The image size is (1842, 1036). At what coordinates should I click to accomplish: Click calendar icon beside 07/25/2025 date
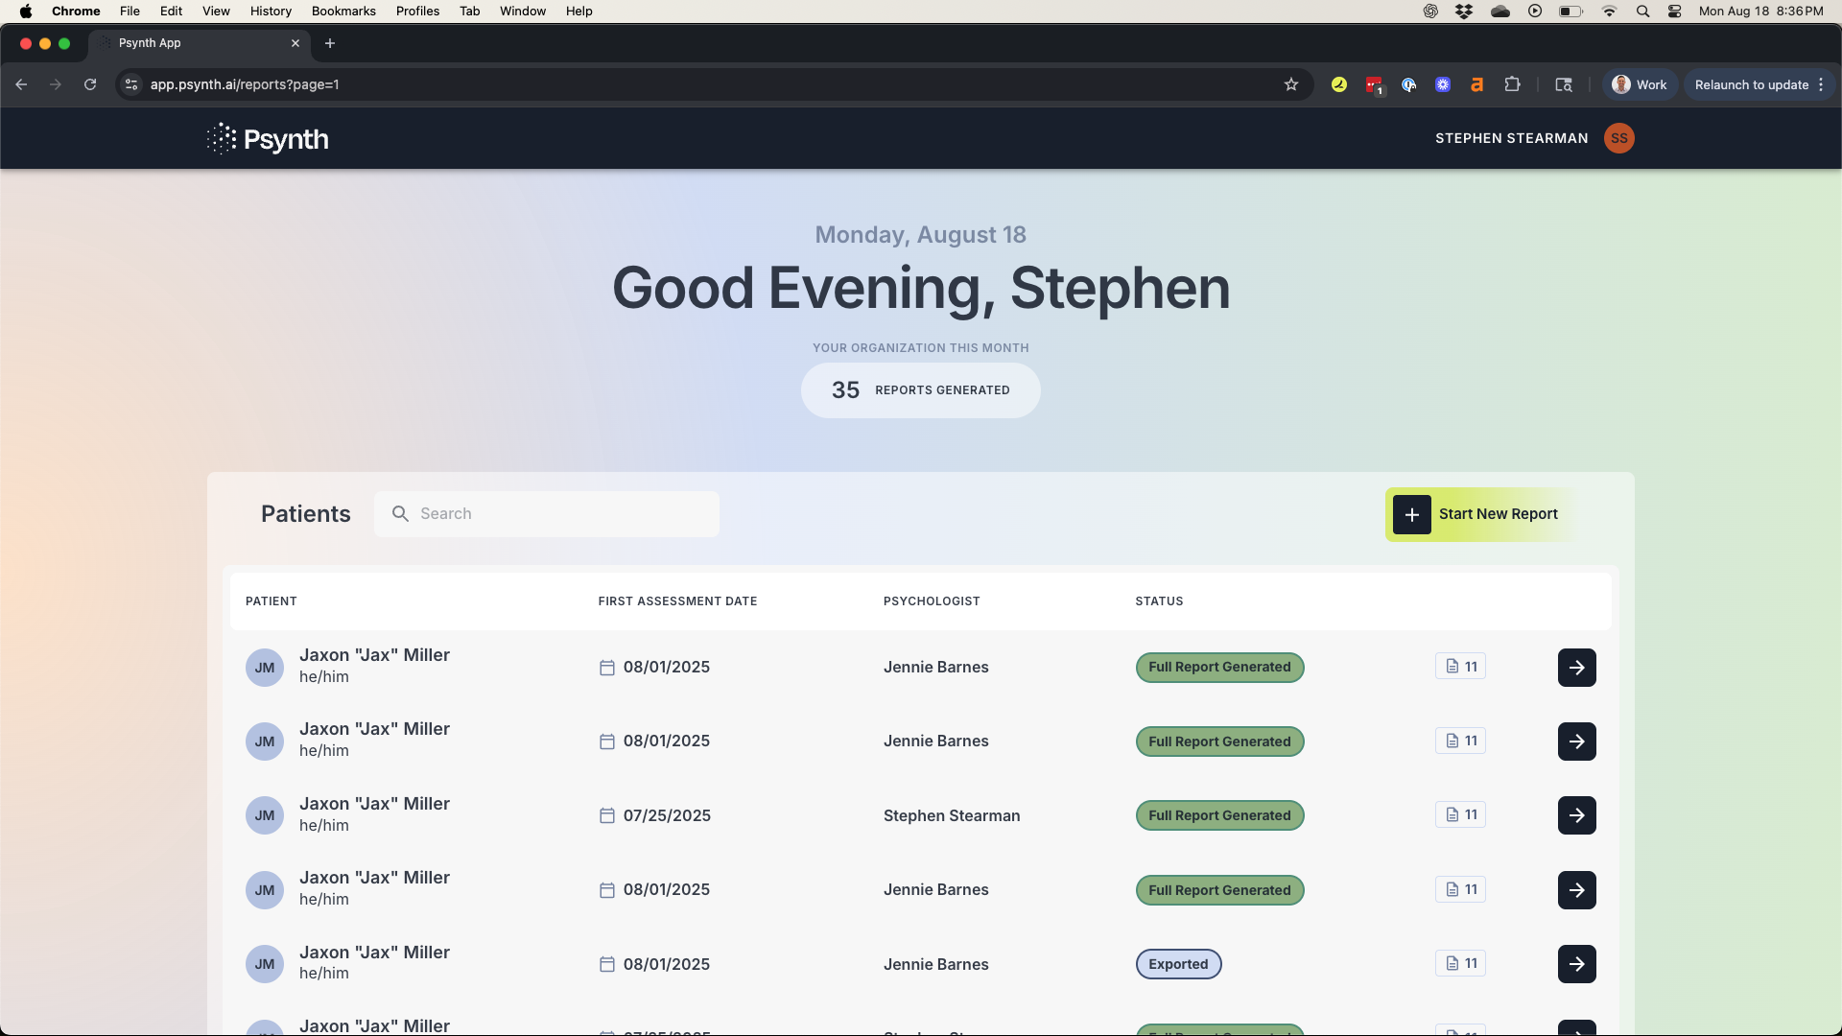pos(606,815)
